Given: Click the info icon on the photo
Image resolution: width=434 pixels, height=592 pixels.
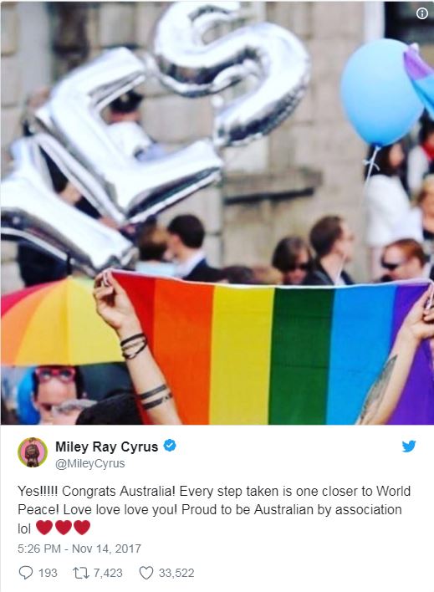Looking at the screenshot, I should pyautogui.click(x=422, y=13).
